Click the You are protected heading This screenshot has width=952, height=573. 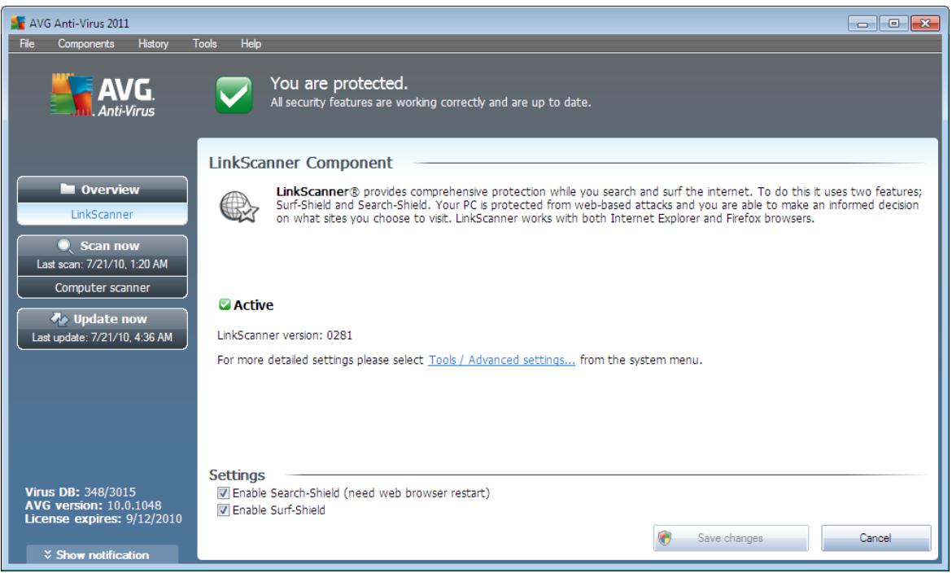click(338, 83)
